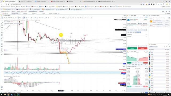Expand the Акции group in instruments list

(x=151, y=51)
